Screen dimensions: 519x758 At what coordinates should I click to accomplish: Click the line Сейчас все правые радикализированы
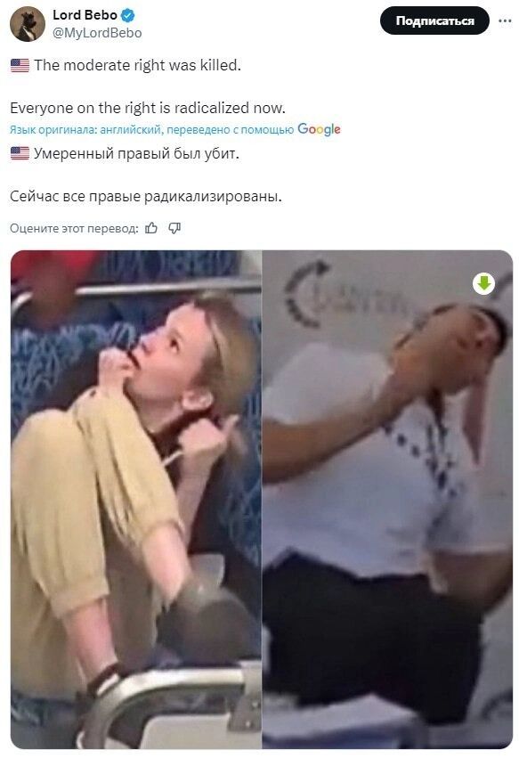pos(146,196)
